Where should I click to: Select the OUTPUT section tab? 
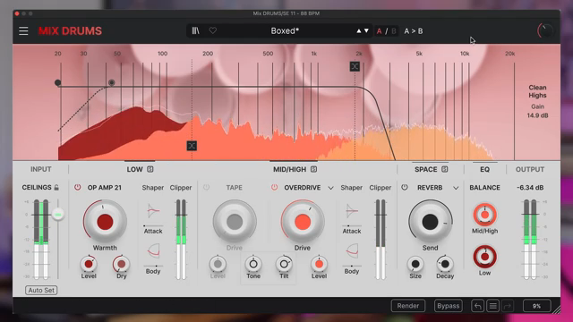click(530, 169)
